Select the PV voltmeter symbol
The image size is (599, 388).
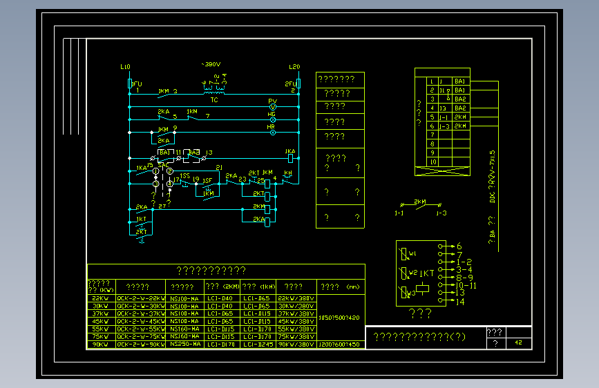[x=273, y=107]
